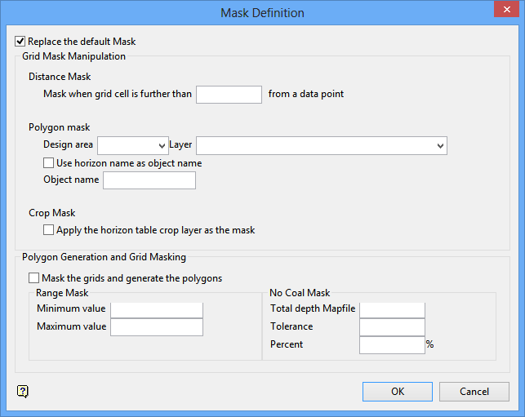
Task: Select the Minimum value input box
Action: [x=156, y=309]
